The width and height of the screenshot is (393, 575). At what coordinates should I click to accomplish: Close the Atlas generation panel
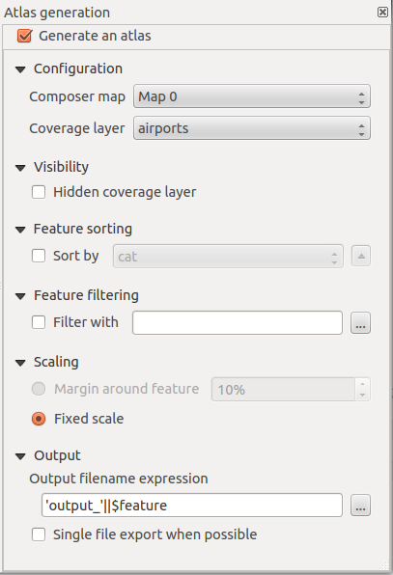click(x=382, y=13)
